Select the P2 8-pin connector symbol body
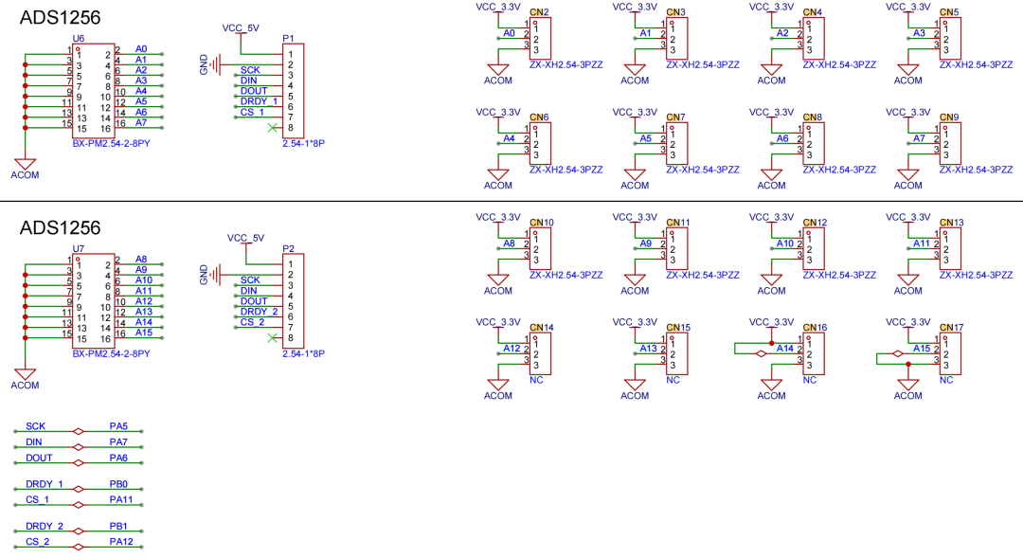 tap(294, 301)
